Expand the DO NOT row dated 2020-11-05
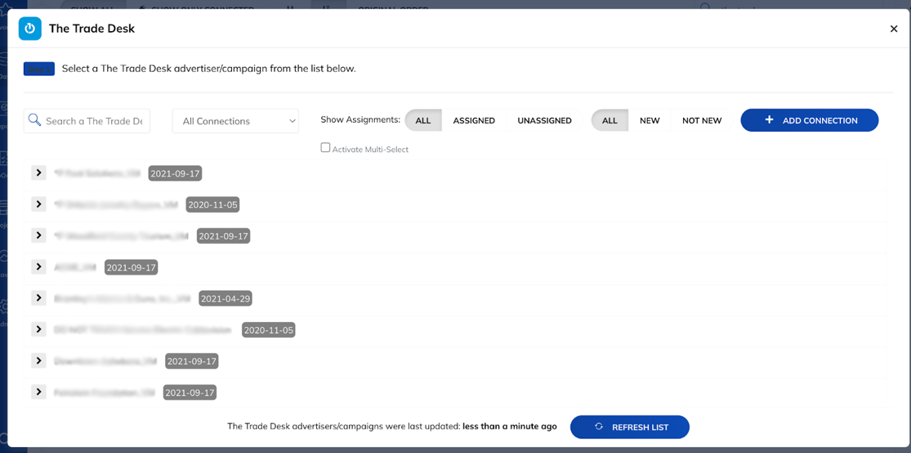The width and height of the screenshot is (911, 453). [38, 330]
